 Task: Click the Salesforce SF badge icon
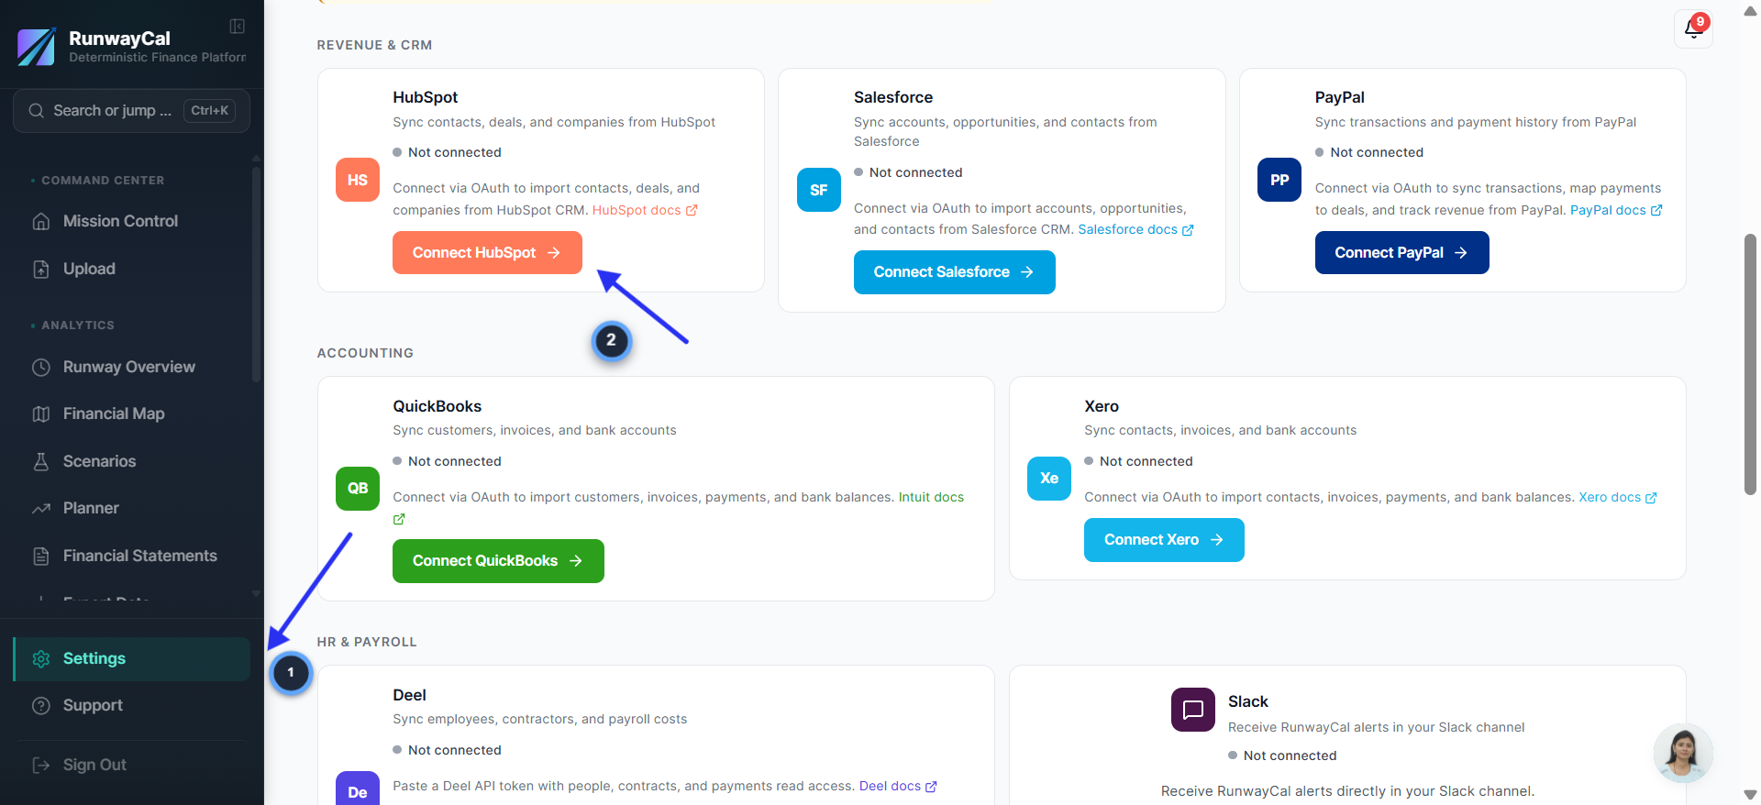(x=819, y=190)
